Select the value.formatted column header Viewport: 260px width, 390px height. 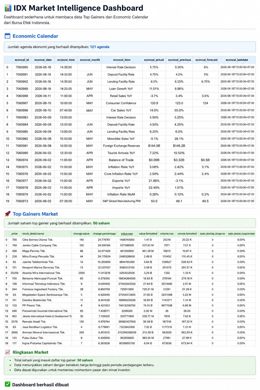point(148,234)
